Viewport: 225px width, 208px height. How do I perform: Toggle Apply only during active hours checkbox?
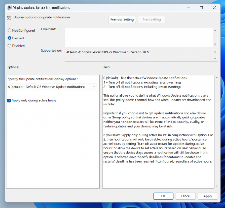9,101
